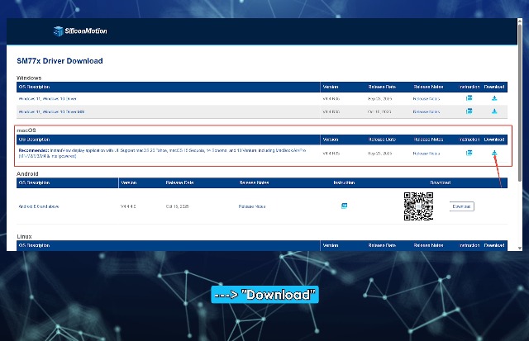The height and width of the screenshot is (341, 529).
Task: Open Release Notes for the Windows Driver MSI row
Action: [427, 111]
